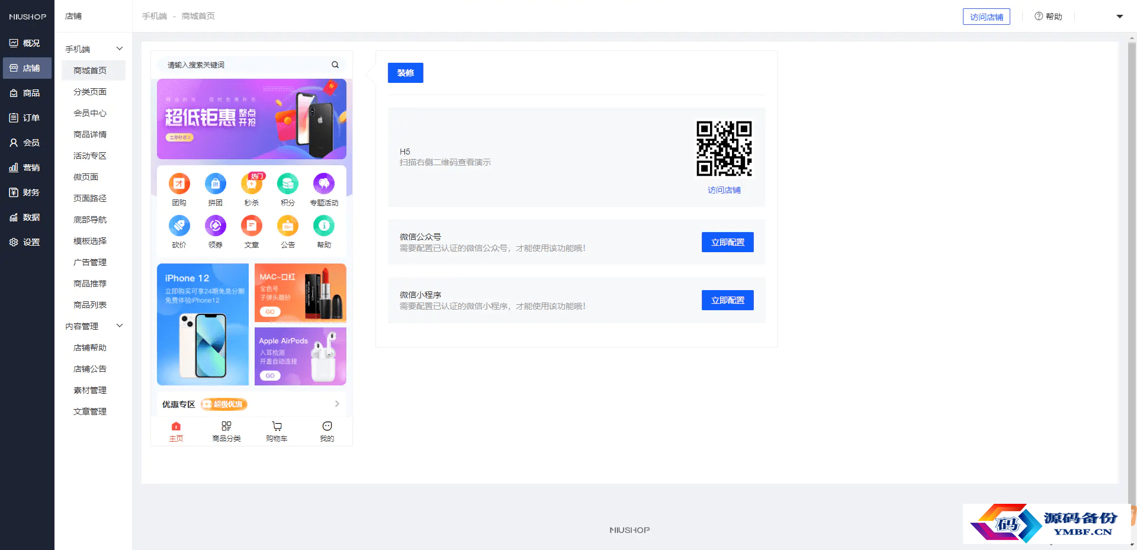The height and width of the screenshot is (550, 1137).
Task: Click the 超低钜惠 banner image
Action: click(252, 119)
